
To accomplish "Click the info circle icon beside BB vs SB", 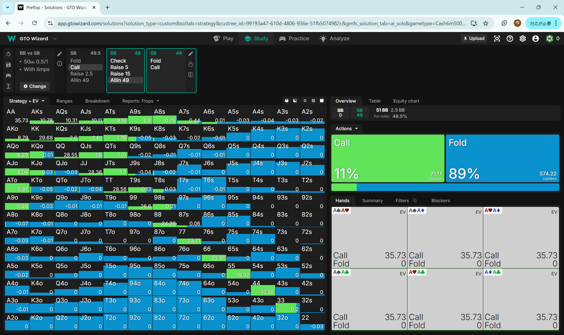I will (60, 64).
